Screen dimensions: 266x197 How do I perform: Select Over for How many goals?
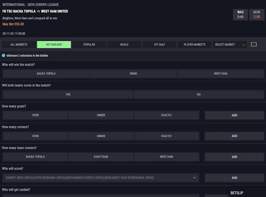tap(35, 115)
